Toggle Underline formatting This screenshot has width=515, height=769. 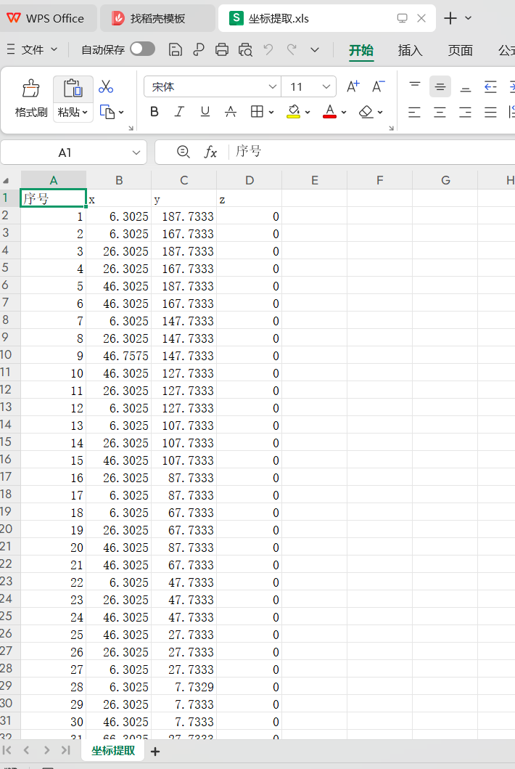tap(205, 112)
